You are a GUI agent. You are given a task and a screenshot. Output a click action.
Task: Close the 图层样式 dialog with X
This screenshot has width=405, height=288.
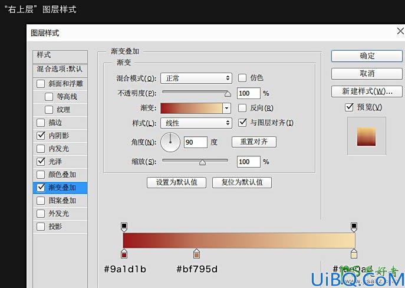(x=401, y=31)
